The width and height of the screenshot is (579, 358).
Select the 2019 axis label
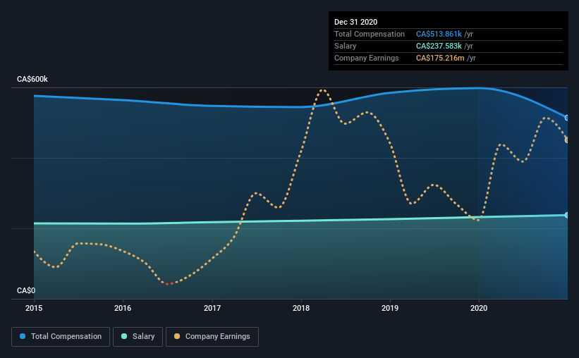click(390, 308)
